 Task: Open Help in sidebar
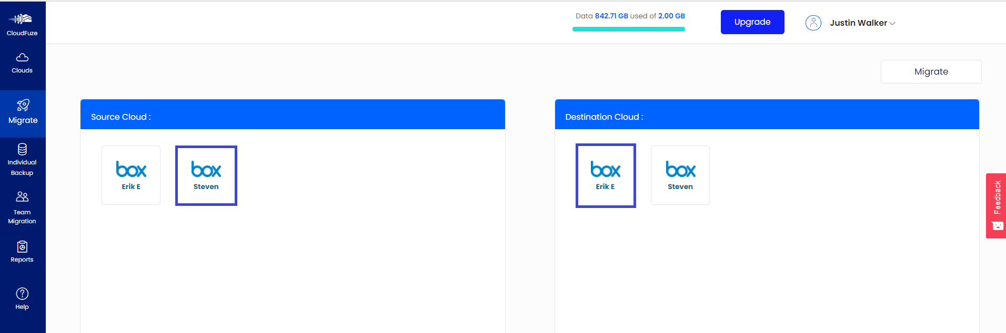pyautogui.click(x=22, y=299)
